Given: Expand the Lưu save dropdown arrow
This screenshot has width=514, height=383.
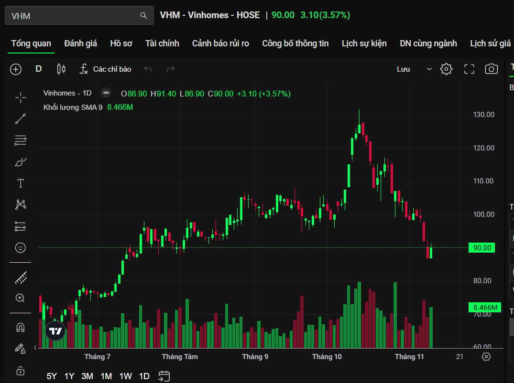Looking at the screenshot, I should point(429,69).
